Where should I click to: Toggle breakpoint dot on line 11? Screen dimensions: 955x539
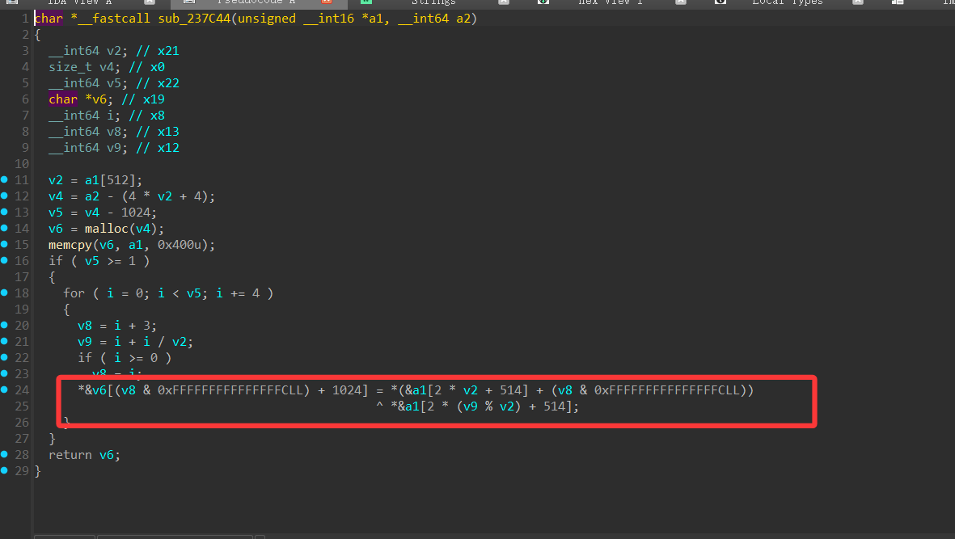(6, 180)
